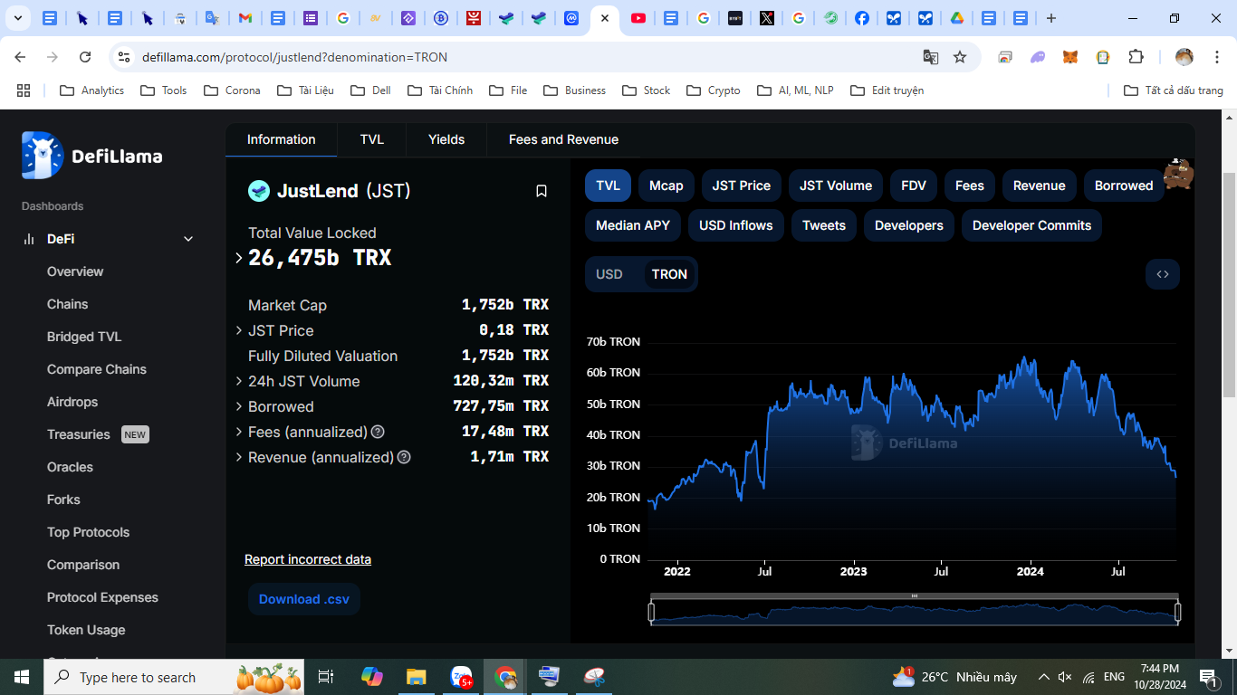Click the Fees (annualized) info help icon
The image size is (1237, 695).
pyautogui.click(x=378, y=432)
